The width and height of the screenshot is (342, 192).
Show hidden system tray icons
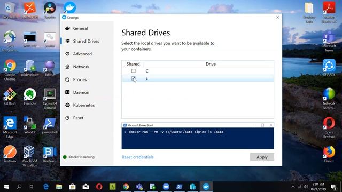293,187
